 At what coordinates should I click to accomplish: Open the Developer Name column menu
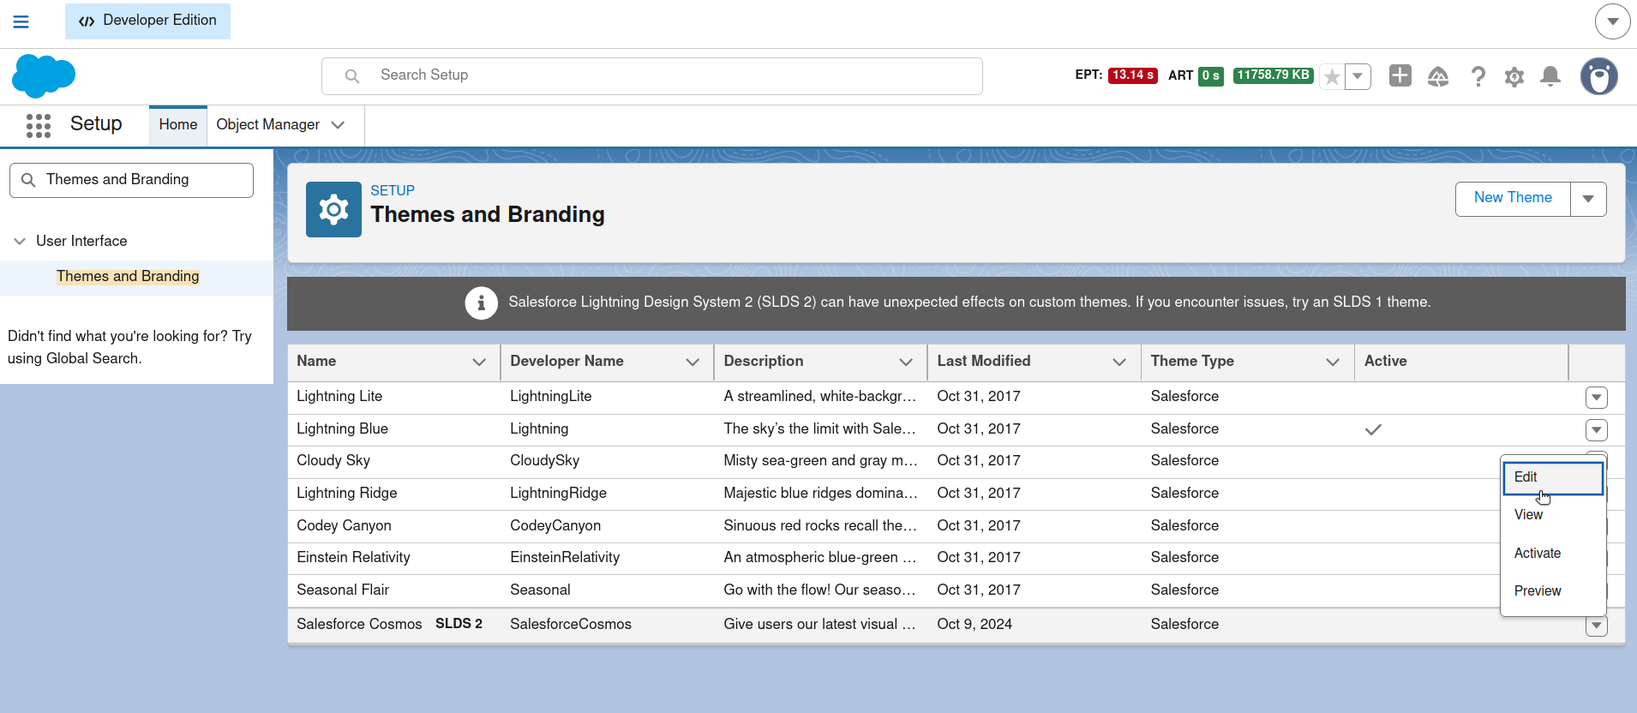tap(693, 362)
